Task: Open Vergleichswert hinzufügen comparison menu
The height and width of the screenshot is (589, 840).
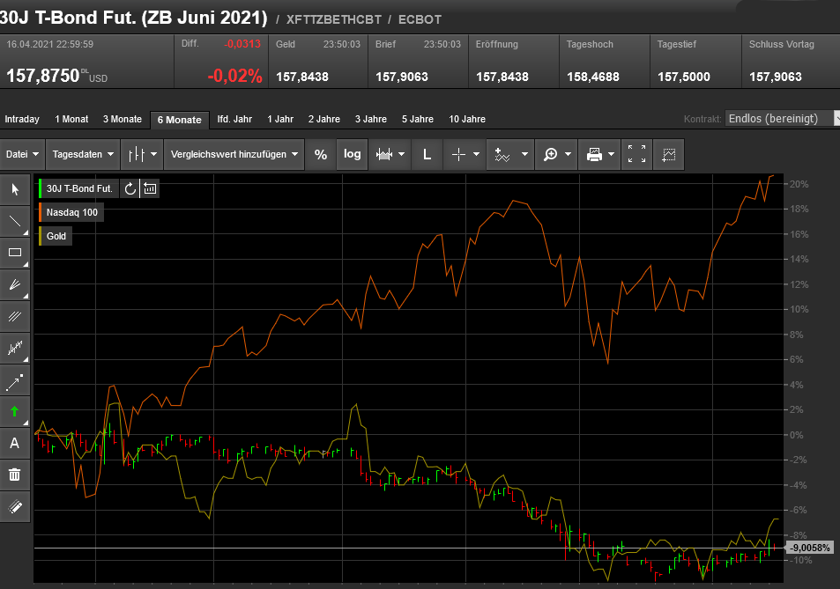Action: pos(234,154)
